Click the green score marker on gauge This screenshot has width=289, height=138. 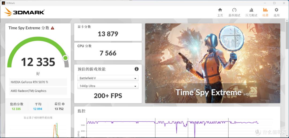(65, 58)
